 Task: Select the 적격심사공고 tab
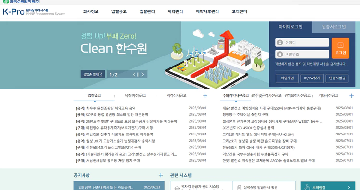(x=176, y=95)
